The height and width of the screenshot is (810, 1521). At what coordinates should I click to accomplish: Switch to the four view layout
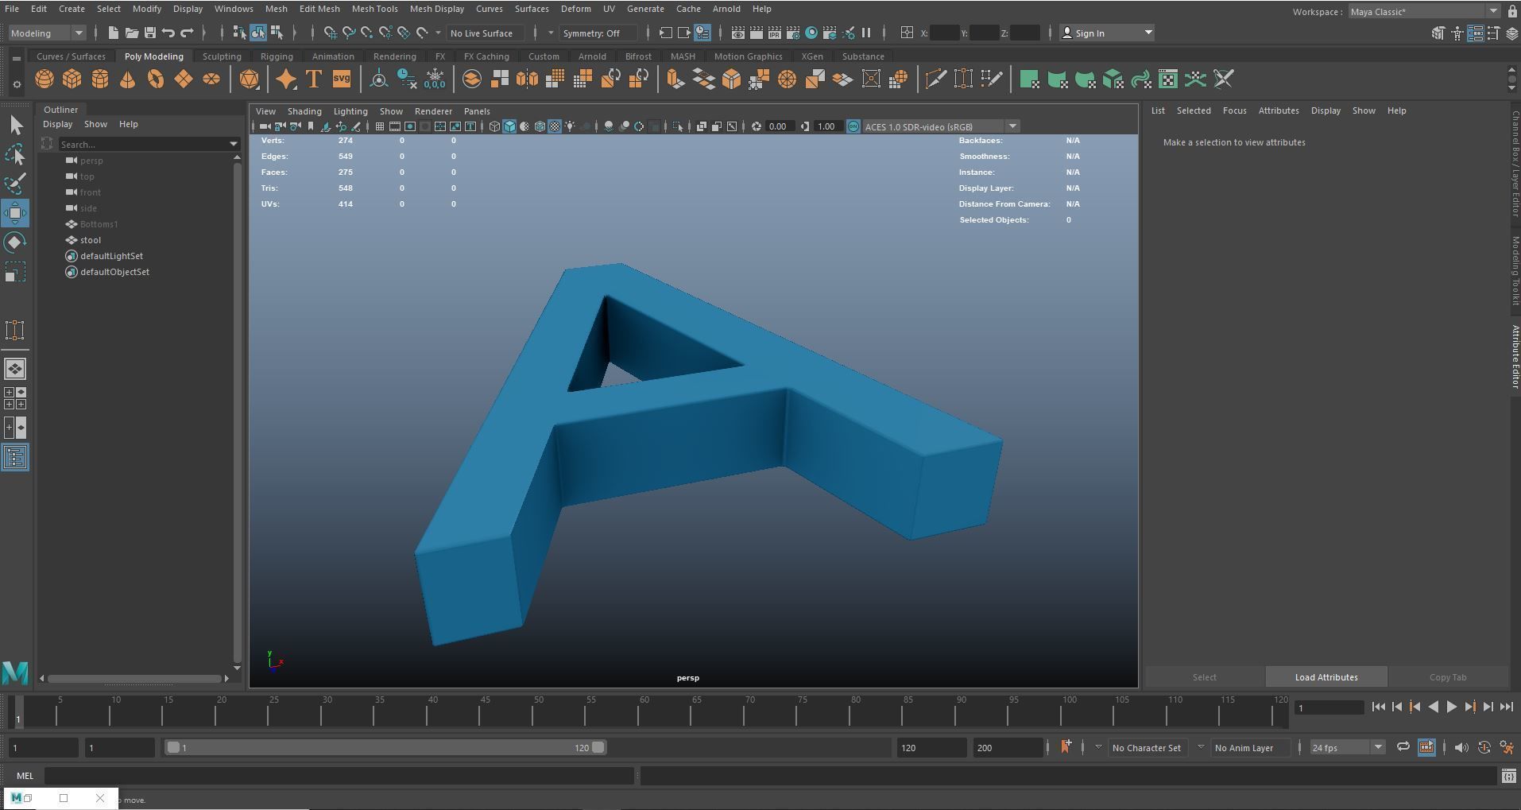tap(15, 398)
